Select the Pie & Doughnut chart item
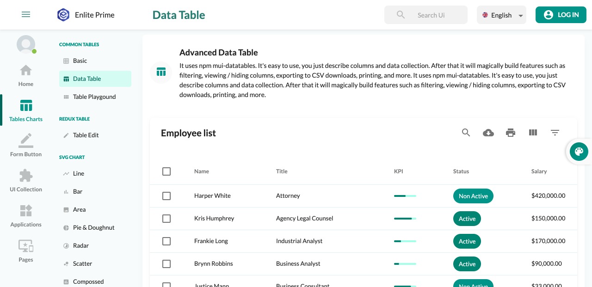The width and height of the screenshot is (592, 287). point(93,227)
